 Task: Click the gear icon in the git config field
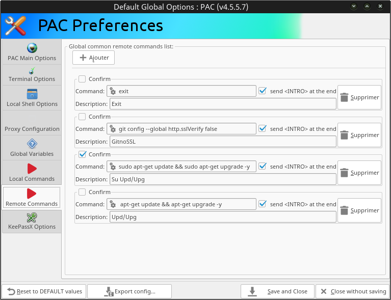[x=113, y=129]
